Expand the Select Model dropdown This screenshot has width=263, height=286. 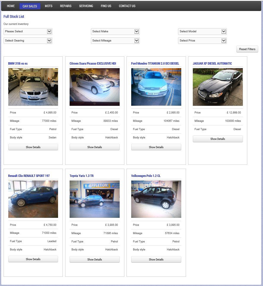point(202,31)
